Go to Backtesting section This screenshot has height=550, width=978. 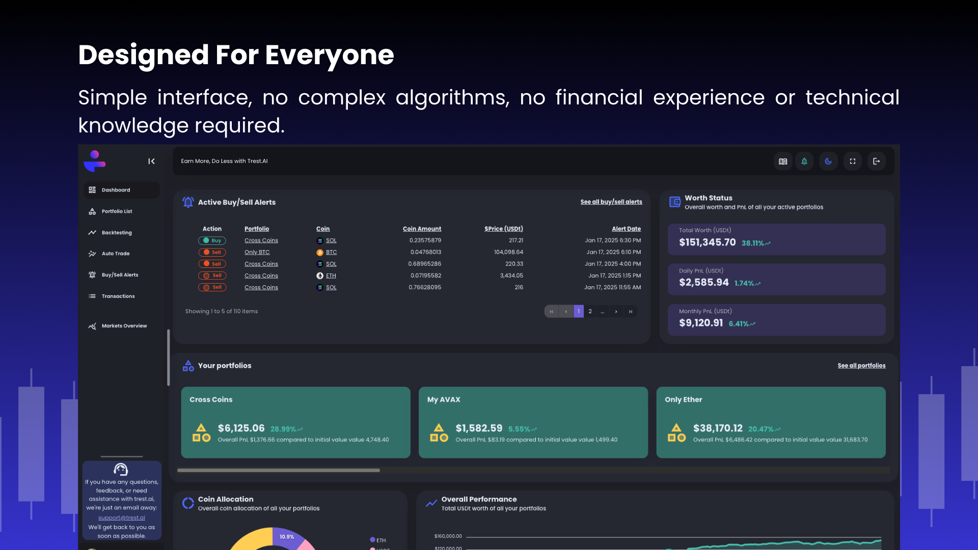click(x=117, y=233)
